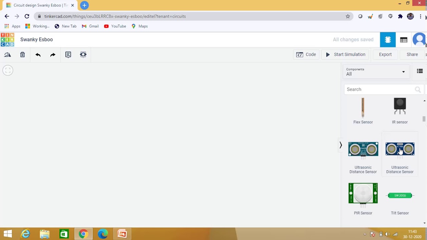Click the Export button
The image size is (427, 240).
385,55
